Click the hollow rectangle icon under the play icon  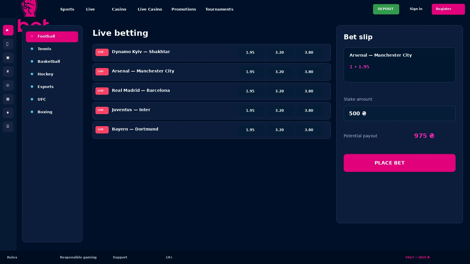[x=8, y=44]
